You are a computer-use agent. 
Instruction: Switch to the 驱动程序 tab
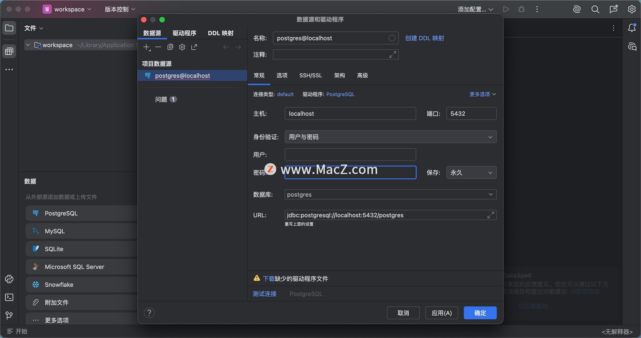pyautogui.click(x=184, y=33)
